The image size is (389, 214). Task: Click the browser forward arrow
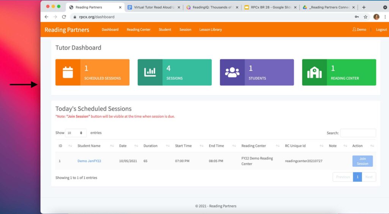coord(55,17)
